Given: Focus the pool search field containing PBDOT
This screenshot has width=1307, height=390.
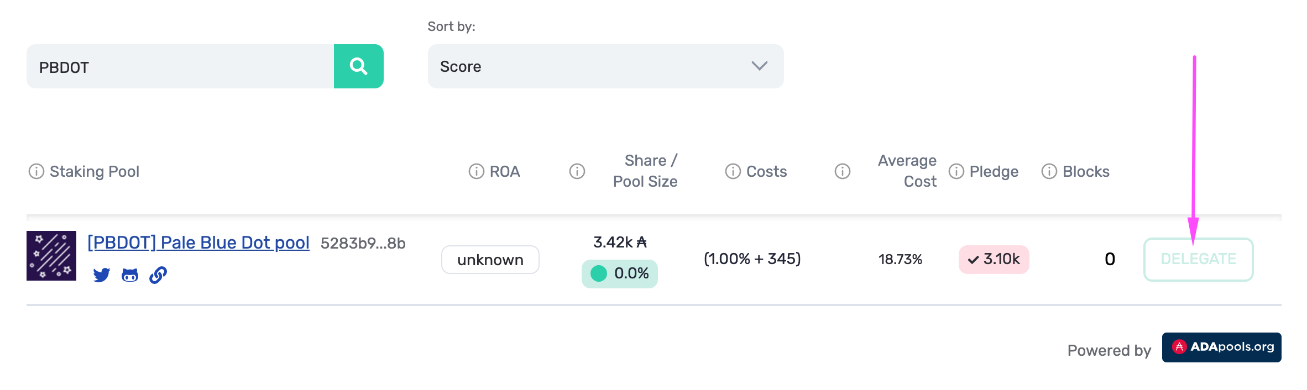Looking at the screenshot, I should pos(180,66).
